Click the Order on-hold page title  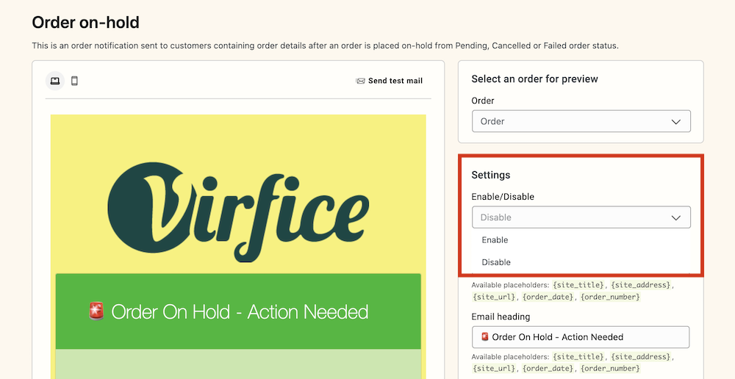click(x=86, y=22)
